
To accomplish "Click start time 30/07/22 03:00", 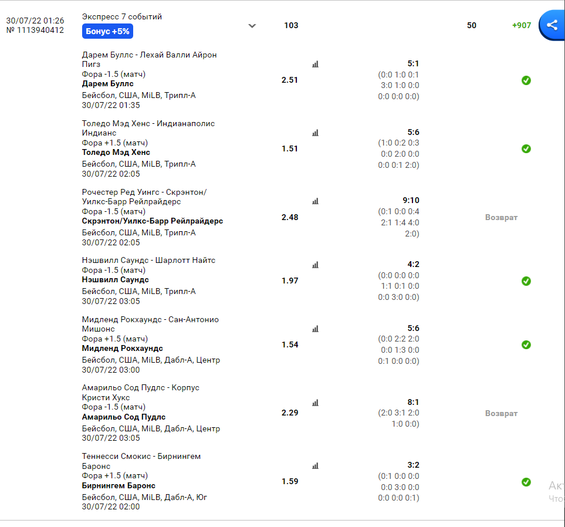I will 111,370.
